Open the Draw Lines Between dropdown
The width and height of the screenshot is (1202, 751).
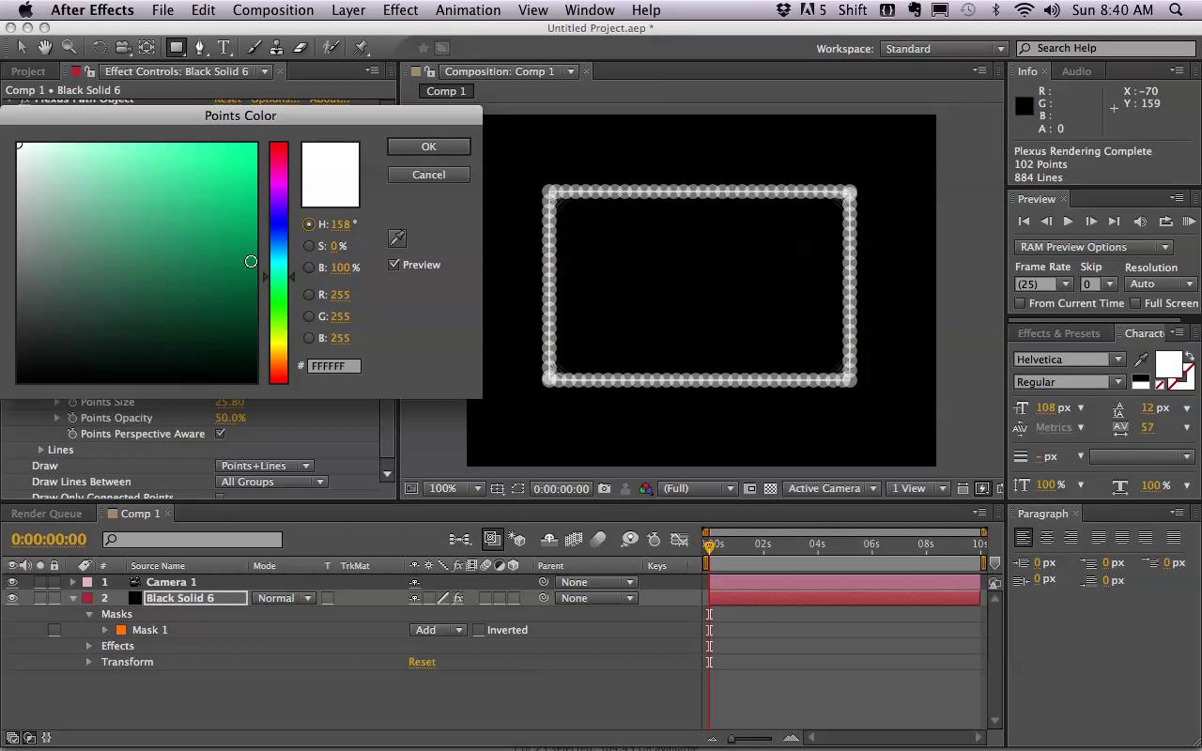point(271,482)
